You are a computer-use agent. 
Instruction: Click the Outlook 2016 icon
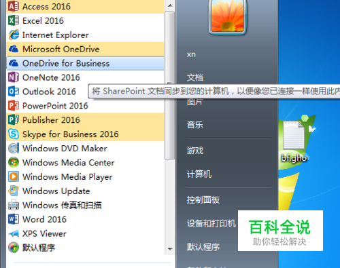(x=14, y=92)
